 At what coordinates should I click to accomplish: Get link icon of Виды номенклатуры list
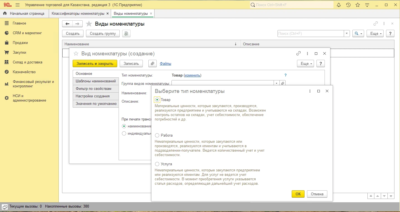pos(376,24)
